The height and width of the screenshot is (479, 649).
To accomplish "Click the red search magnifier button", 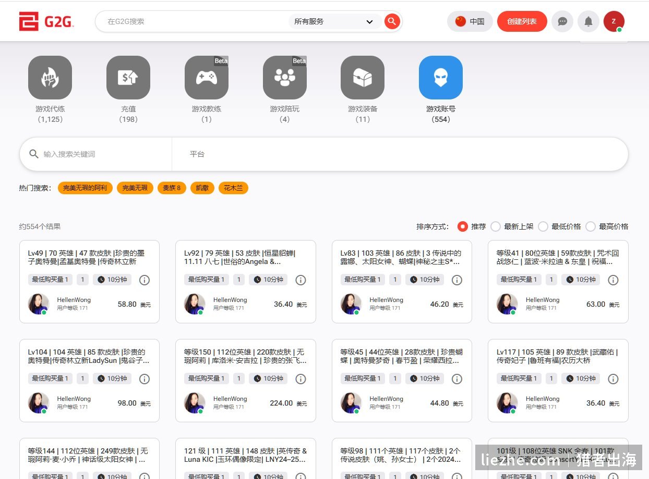I will 392,21.
